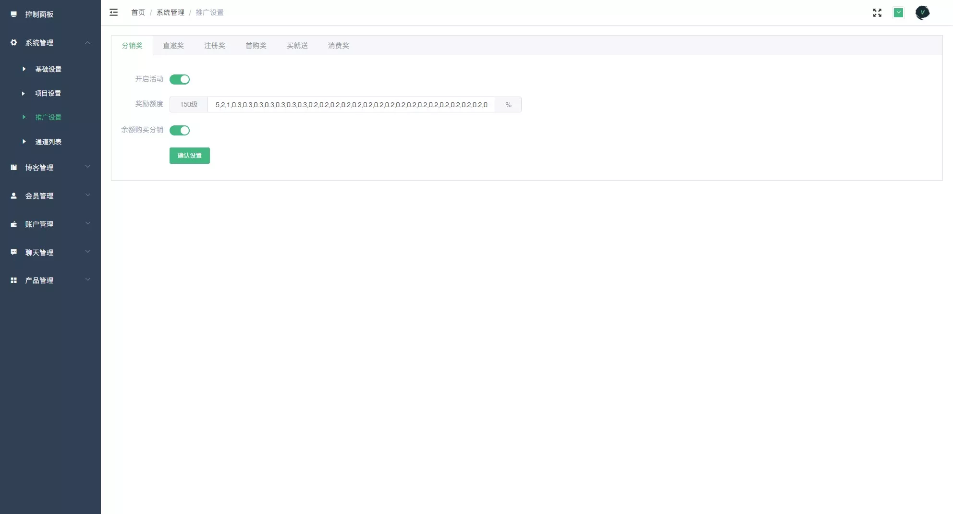Click the sidebar collapse hamburger icon
Screen dimensions: 953x514
click(x=113, y=12)
